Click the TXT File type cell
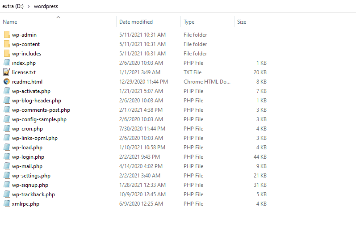 [193, 72]
